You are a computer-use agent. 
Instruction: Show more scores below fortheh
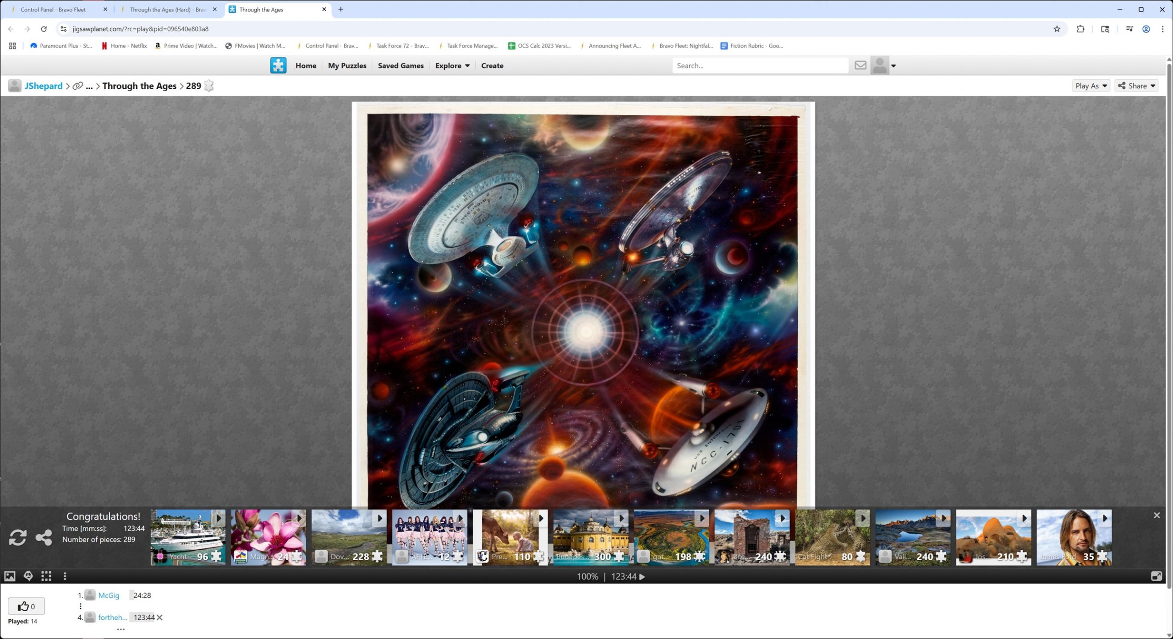(x=121, y=629)
